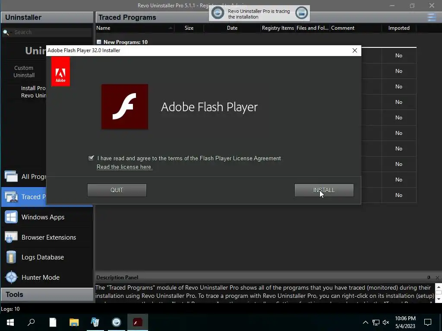The height and width of the screenshot is (331, 442).
Task: Sort by Comment column header
Action: pos(356,28)
